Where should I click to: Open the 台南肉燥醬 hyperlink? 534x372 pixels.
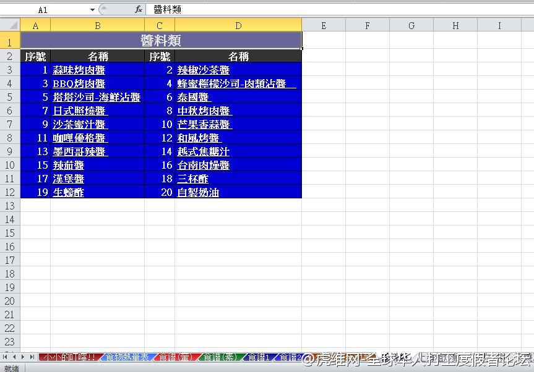tap(204, 165)
